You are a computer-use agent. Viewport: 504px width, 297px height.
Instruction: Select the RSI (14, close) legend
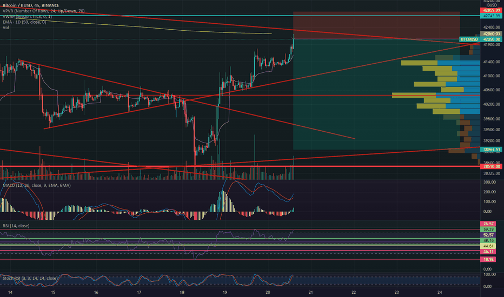[x=16, y=226]
